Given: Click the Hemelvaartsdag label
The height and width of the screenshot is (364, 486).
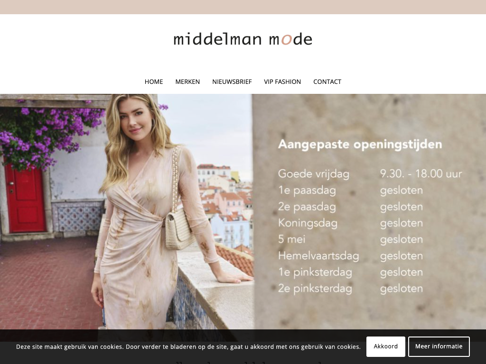Looking at the screenshot, I should [318, 255].
